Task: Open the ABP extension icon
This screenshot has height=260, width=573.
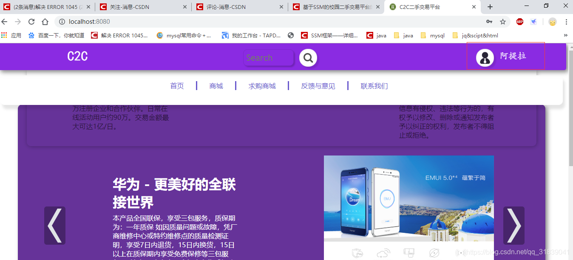Action: click(x=520, y=22)
